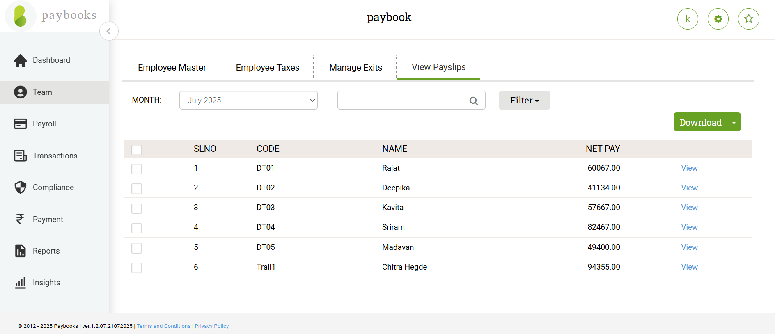The image size is (775, 334).
Task: Open the settings gear icon
Action: tap(718, 19)
